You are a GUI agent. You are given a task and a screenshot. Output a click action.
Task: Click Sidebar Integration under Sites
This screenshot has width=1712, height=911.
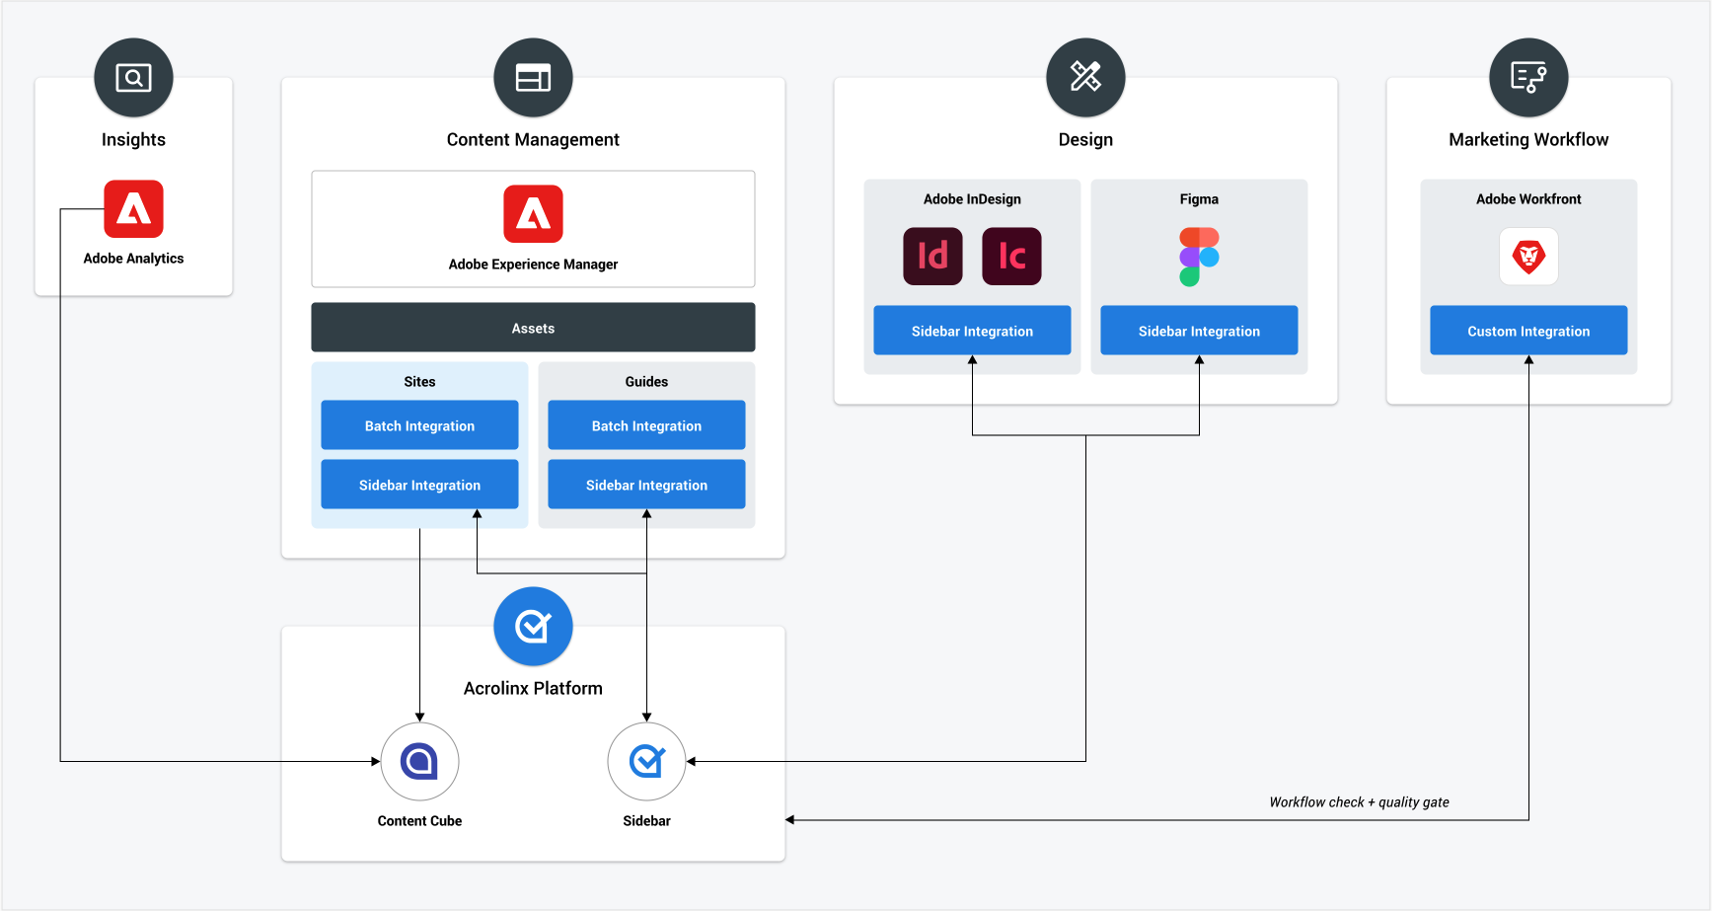tap(419, 485)
